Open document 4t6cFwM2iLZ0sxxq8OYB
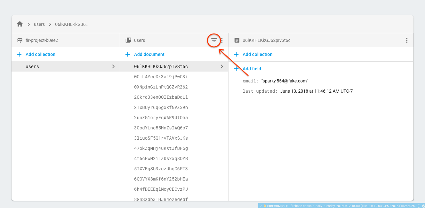The width and height of the screenshot is (426, 208). coord(161,158)
